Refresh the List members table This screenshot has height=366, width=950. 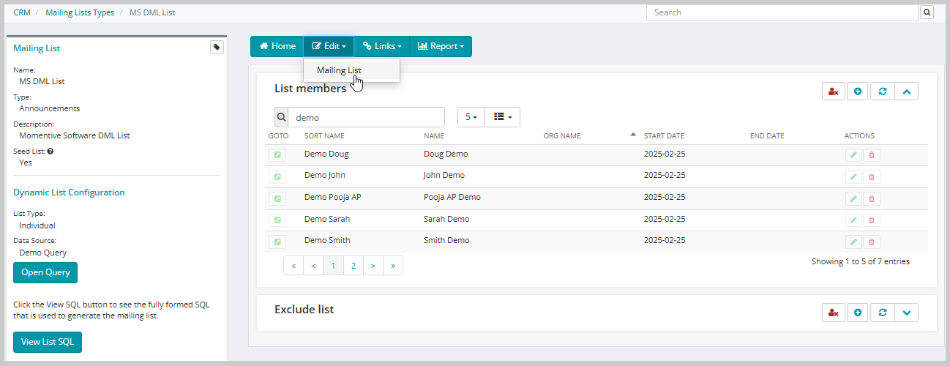(x=882, y=91)
